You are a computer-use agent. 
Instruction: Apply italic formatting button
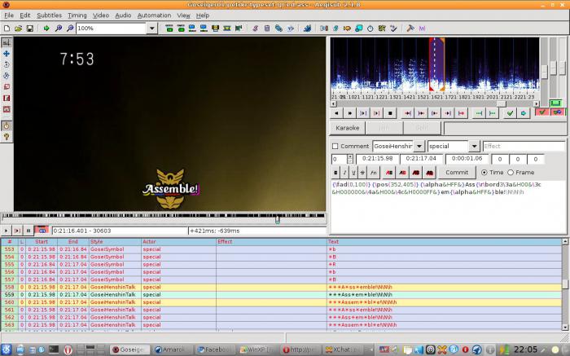[344, 173]
